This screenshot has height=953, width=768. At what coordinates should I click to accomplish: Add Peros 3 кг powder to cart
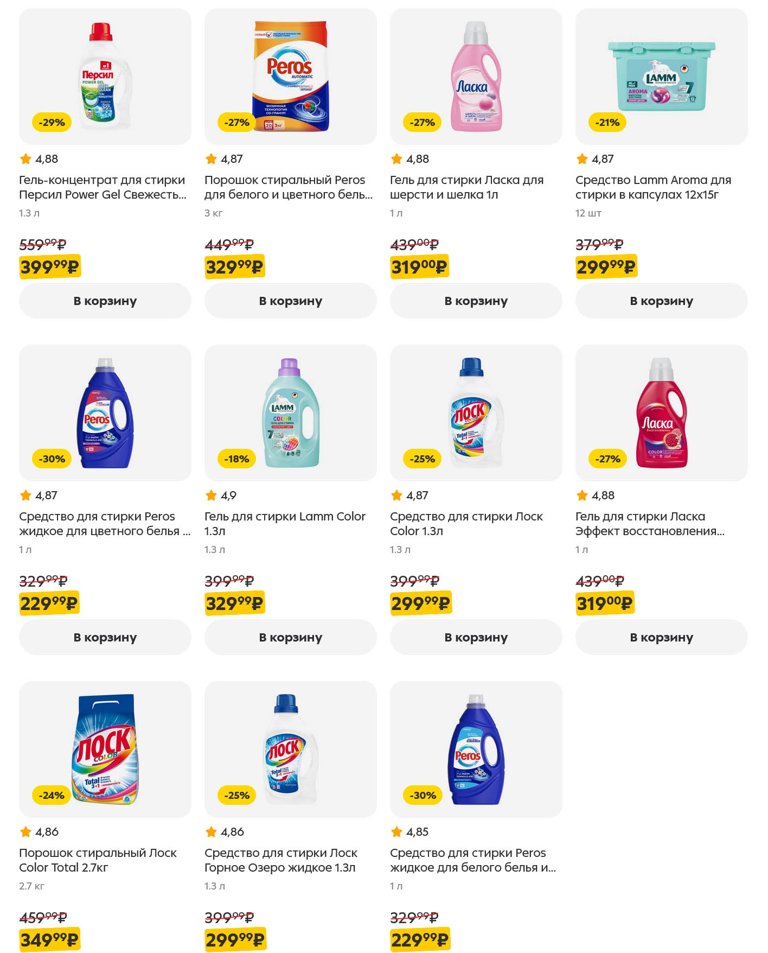(290, 301)
